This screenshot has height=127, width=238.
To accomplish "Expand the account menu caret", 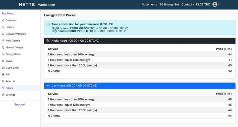I will 219,5.
